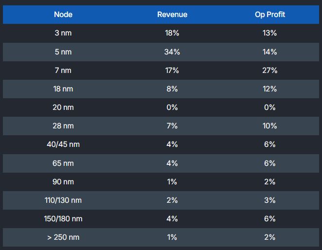Select the Op Profit column header
Image resolution: width=322 pixels, height=250 pixels.
pyautogui.click(x=270, y=15)
